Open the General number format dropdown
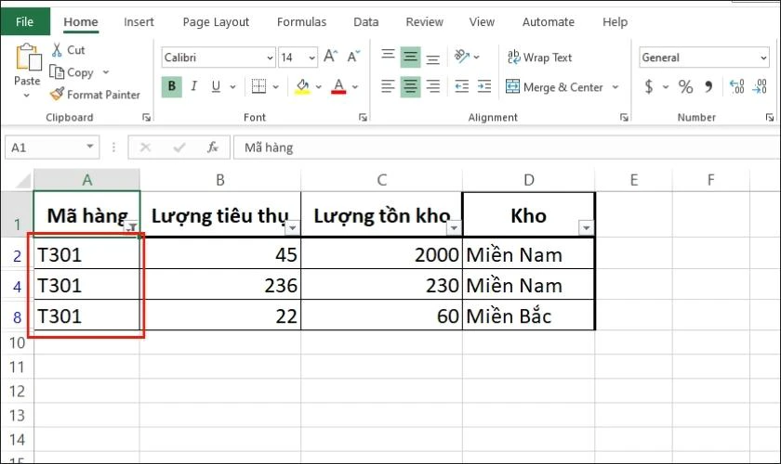This screenshot has height=464, width=781. (763, 58)
